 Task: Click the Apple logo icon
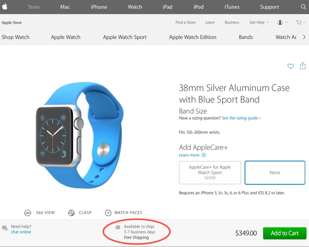point(5,7)
